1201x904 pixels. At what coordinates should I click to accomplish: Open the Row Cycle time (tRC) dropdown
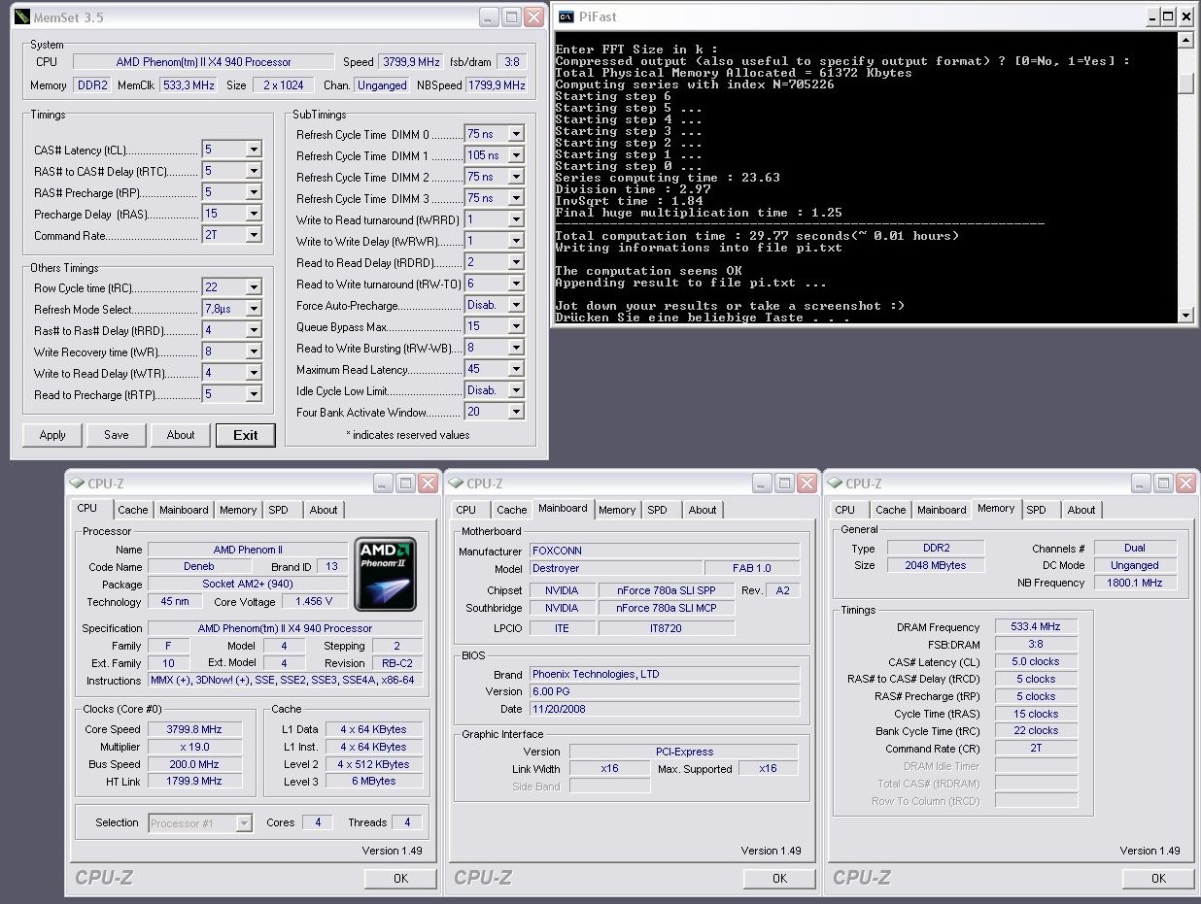tap(254, 287)
